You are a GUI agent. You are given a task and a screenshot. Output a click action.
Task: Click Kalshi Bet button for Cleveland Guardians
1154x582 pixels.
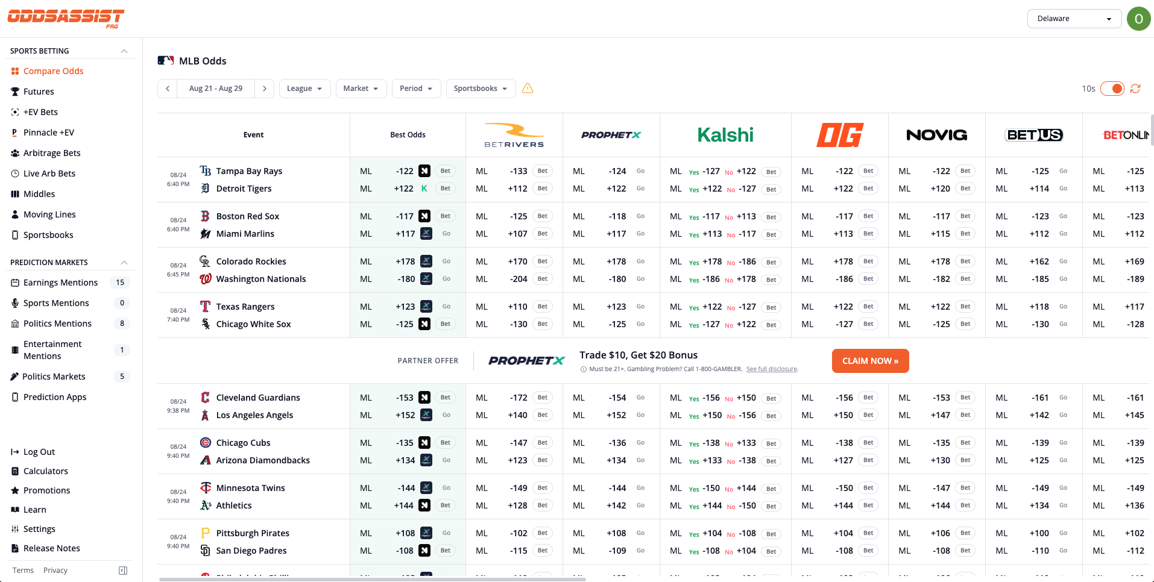771,399
